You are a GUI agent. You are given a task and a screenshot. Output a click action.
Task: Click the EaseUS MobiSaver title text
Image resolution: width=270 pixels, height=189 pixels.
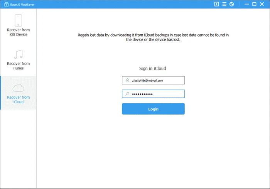point(22,5)
